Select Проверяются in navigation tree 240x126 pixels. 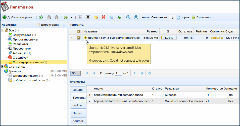[x=20, y=49]
